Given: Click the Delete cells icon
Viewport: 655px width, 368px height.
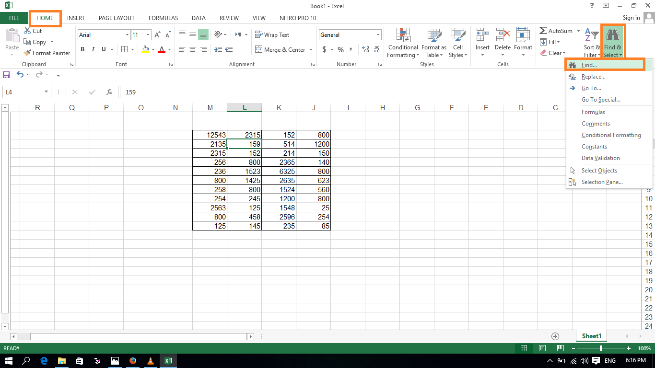Looking at the screenshot, I should click(x=503, y=35).
